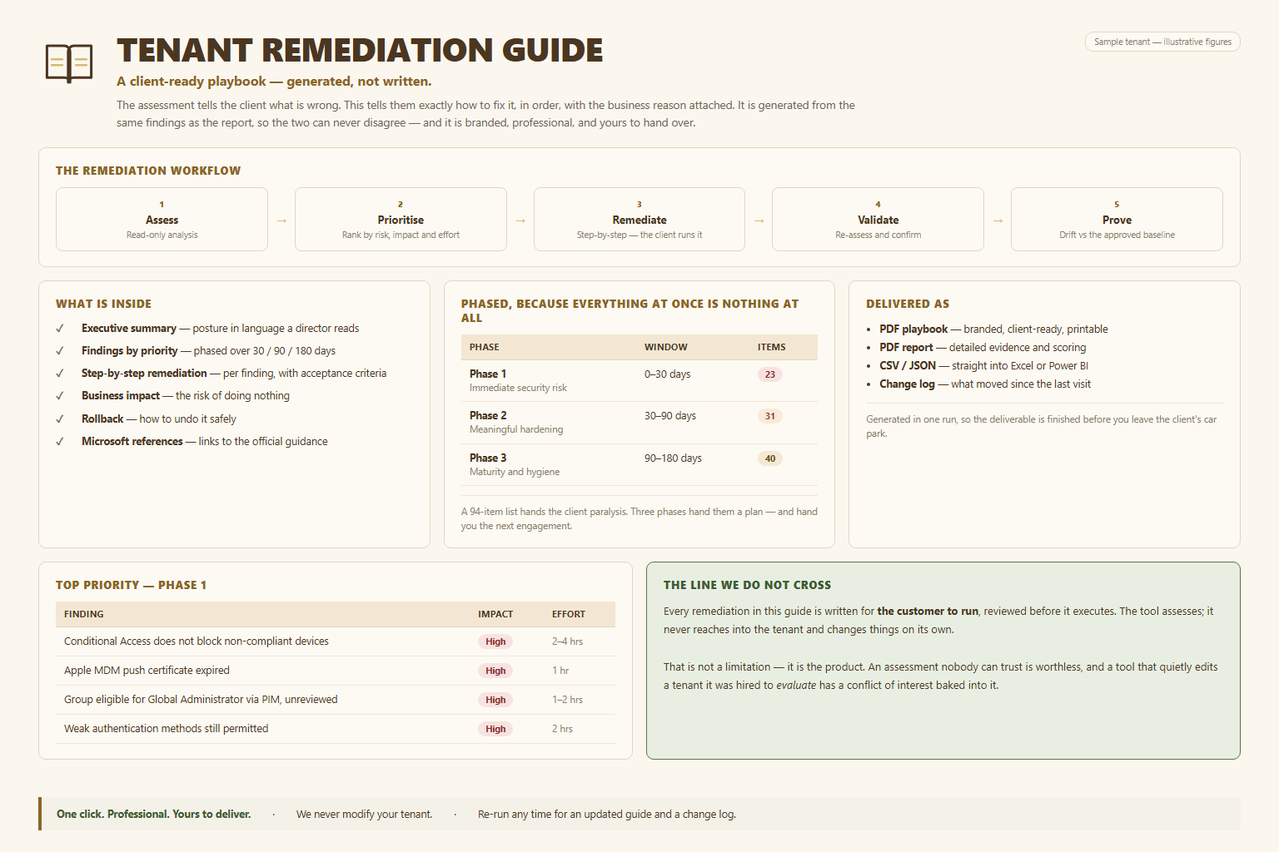Click the Phase 2 row label

[488, 416]
